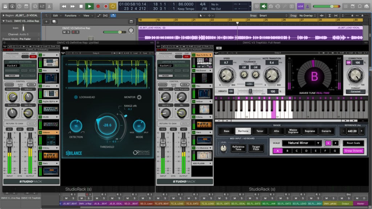Toggle the yellow Cycle button
Image resolution: width=372 pixels, height=209 pixels.
point(113,7)
